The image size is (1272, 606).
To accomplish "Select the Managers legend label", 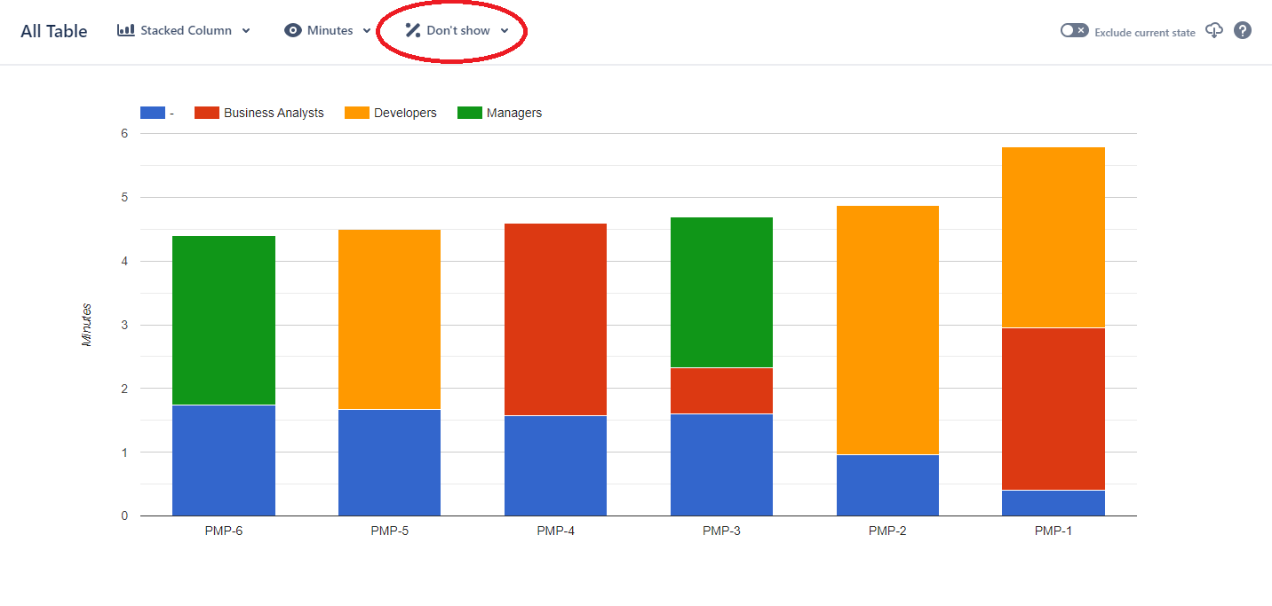I will (x=515, y=113).
